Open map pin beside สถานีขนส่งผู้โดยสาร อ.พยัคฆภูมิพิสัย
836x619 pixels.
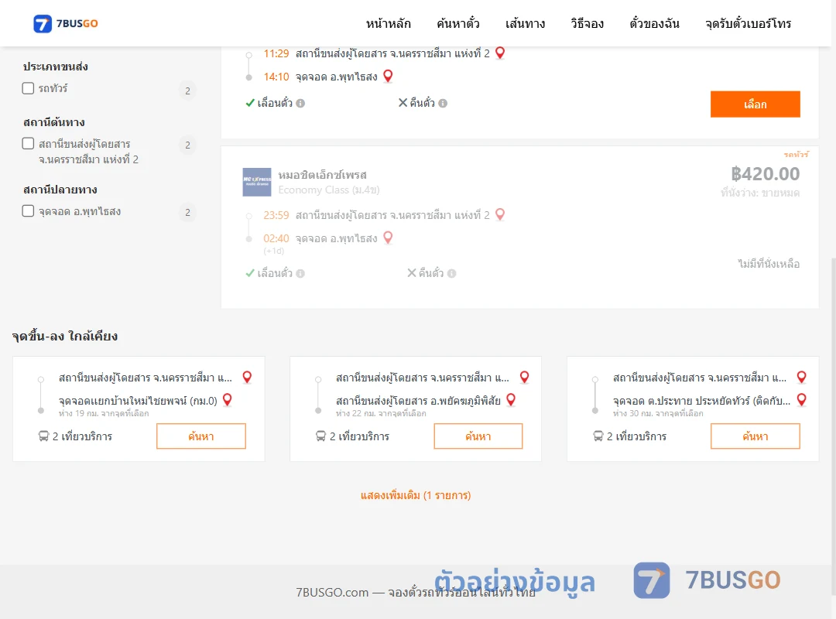(511, 400)
